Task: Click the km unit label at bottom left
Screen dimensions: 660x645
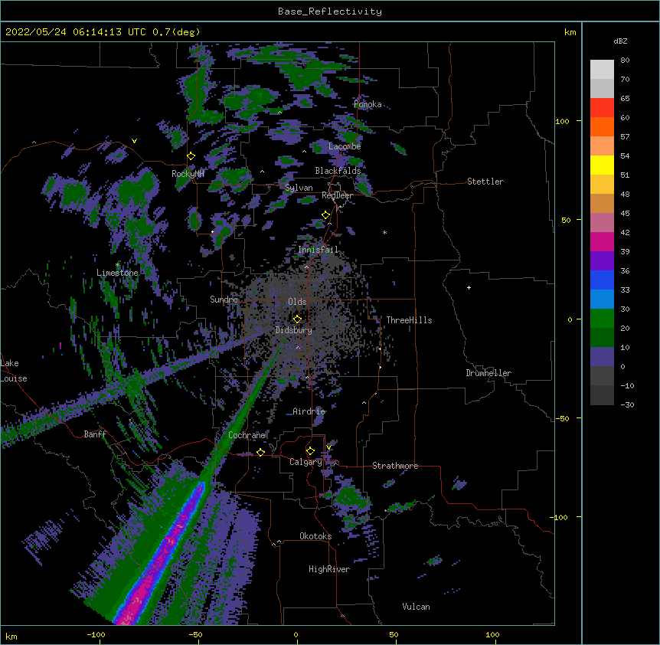Action: click(11, 637)
